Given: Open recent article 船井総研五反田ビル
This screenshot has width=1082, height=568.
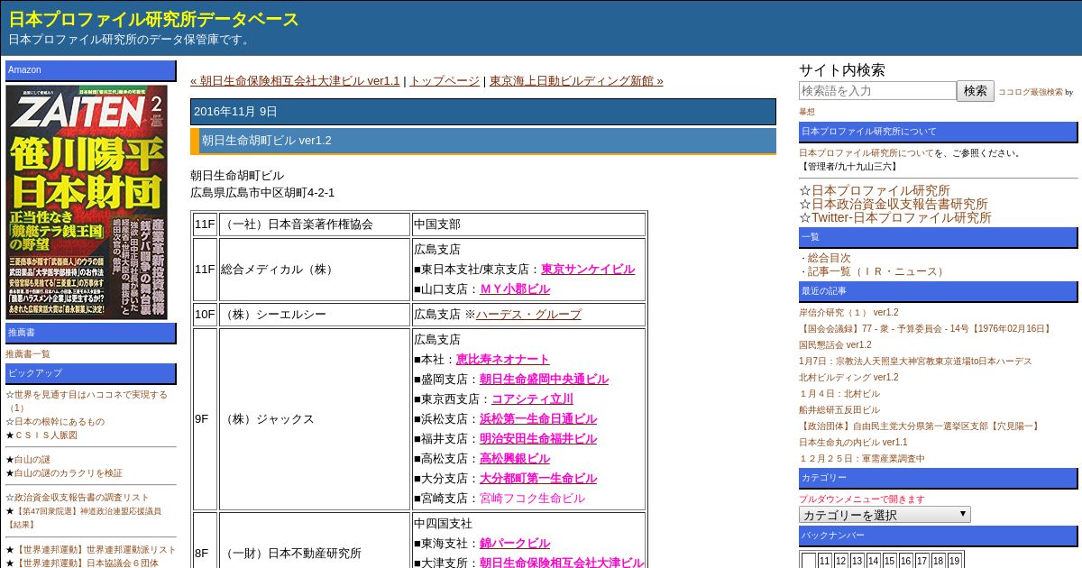Looking at the screenshot, I should point(839,409).
